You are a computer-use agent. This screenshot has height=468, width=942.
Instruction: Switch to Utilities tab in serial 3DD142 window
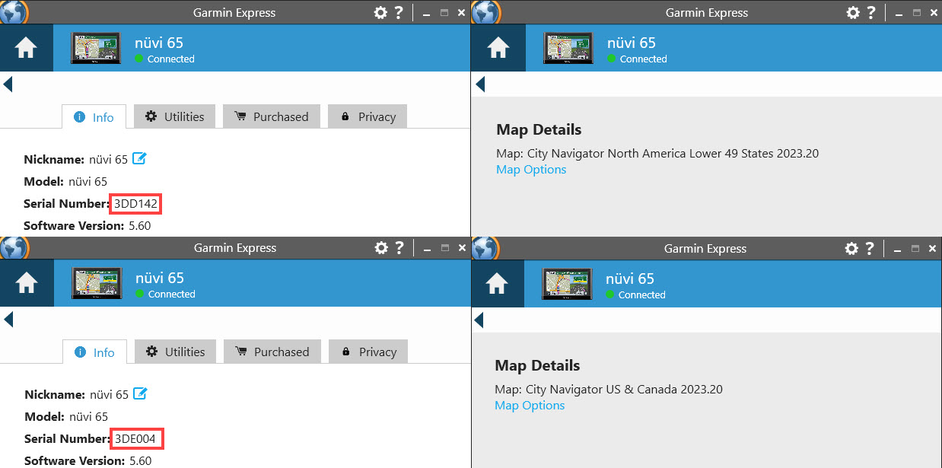[175, 116]
